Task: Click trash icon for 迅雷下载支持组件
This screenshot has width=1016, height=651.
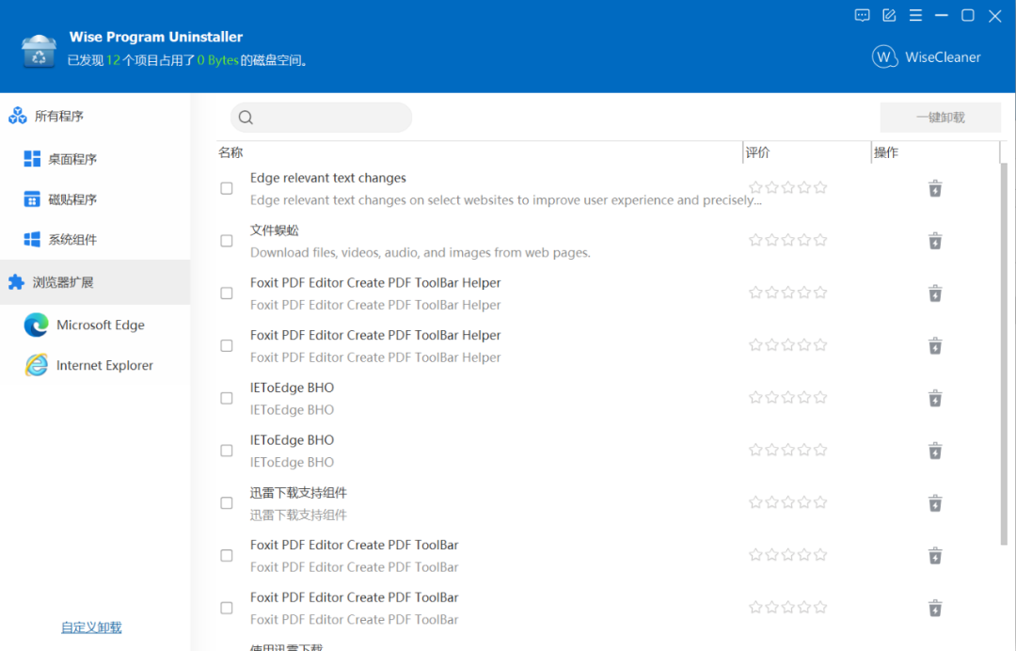Action: pos(935,503)
